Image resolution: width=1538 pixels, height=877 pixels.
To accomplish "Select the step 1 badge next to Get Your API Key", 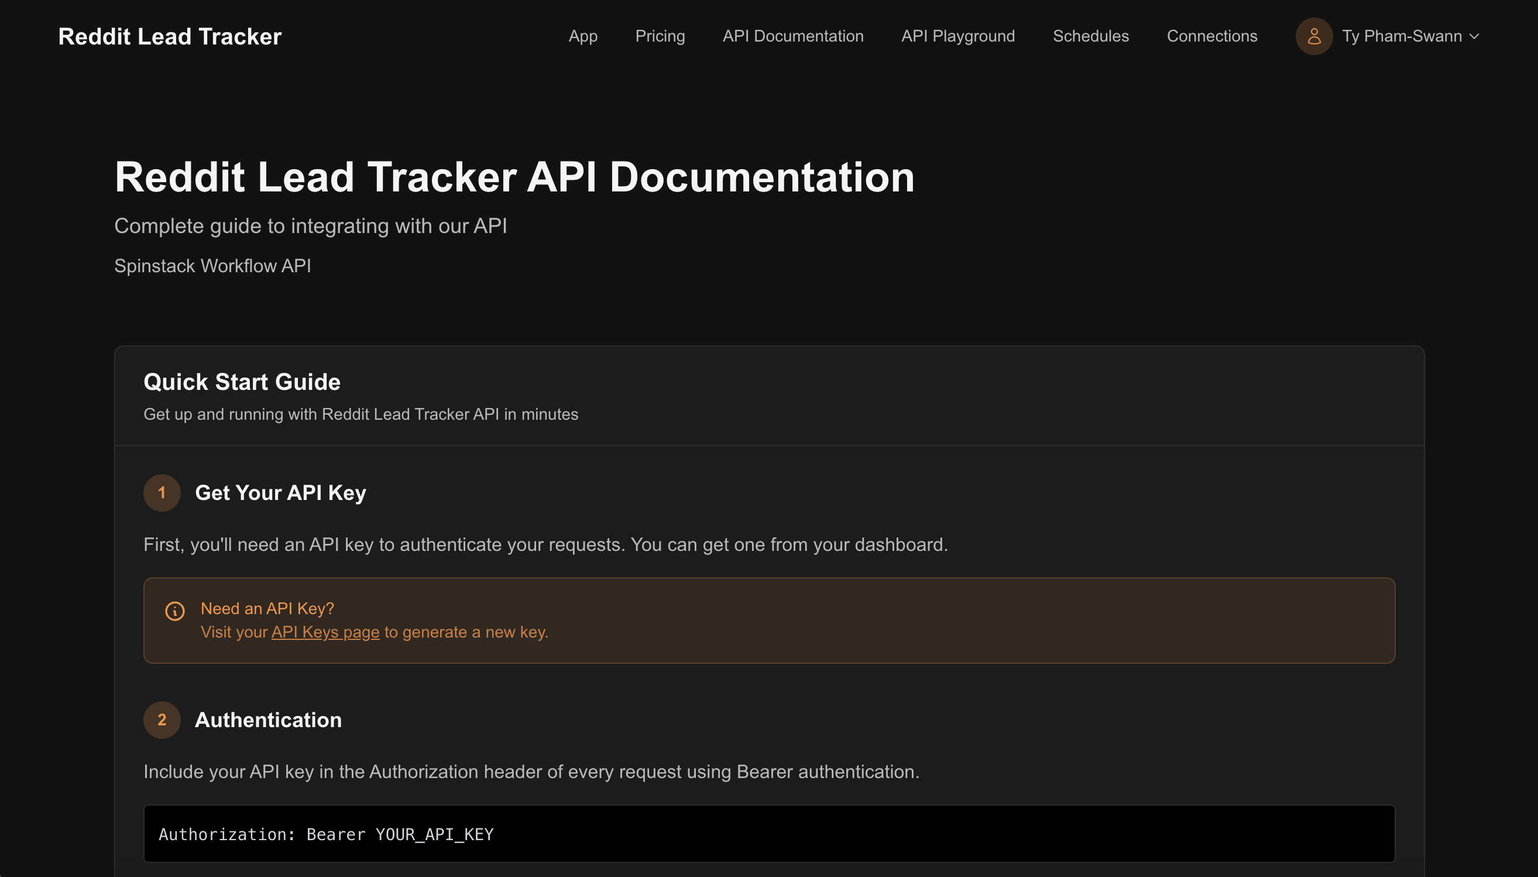I will point(162,493).
